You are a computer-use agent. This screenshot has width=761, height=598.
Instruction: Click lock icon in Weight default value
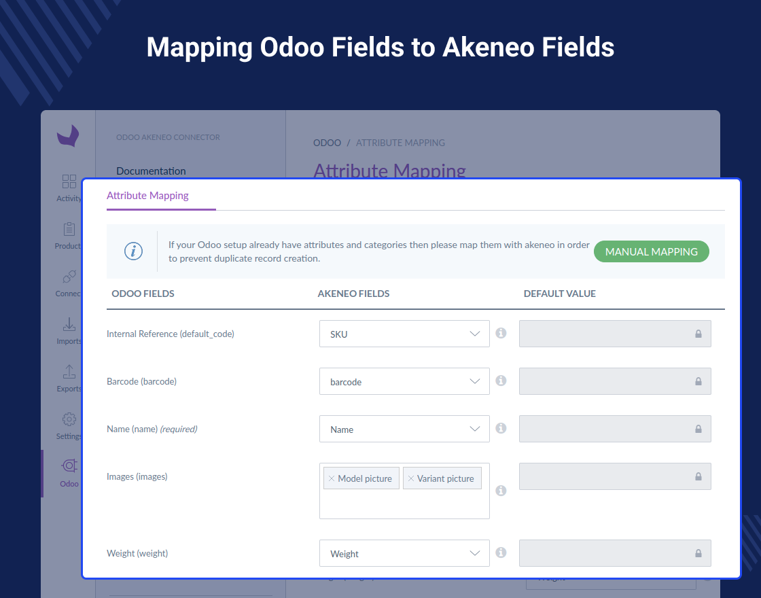pos(698,553)
